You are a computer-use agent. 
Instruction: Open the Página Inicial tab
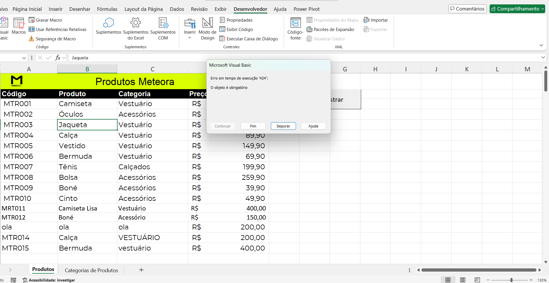click(x=27, y=9)
